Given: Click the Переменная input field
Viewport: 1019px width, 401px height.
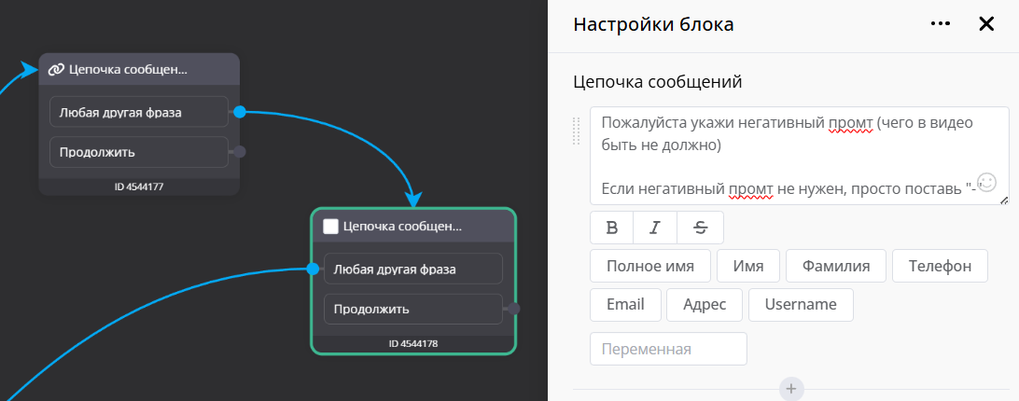Looking at the screenshot, I should [668, 349].
